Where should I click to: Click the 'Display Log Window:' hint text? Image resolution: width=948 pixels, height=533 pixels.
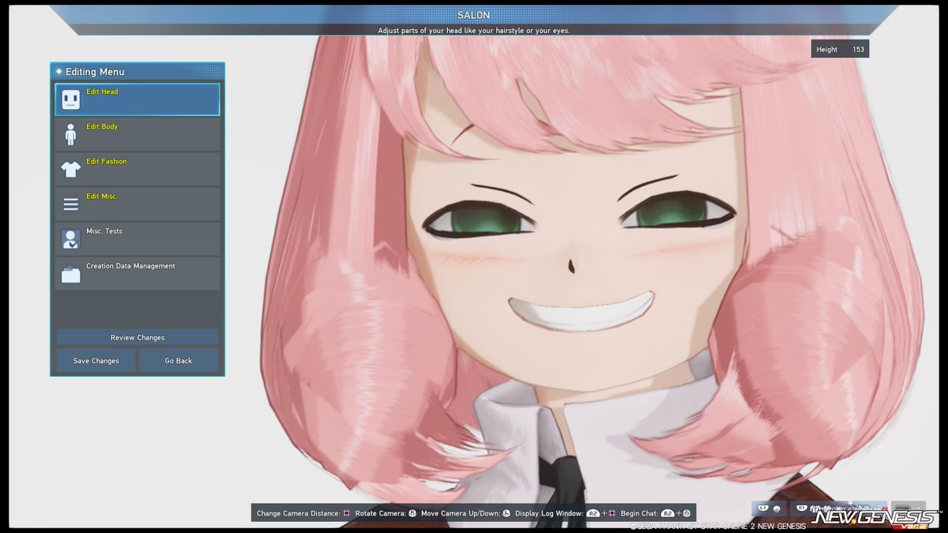[549, 513]
